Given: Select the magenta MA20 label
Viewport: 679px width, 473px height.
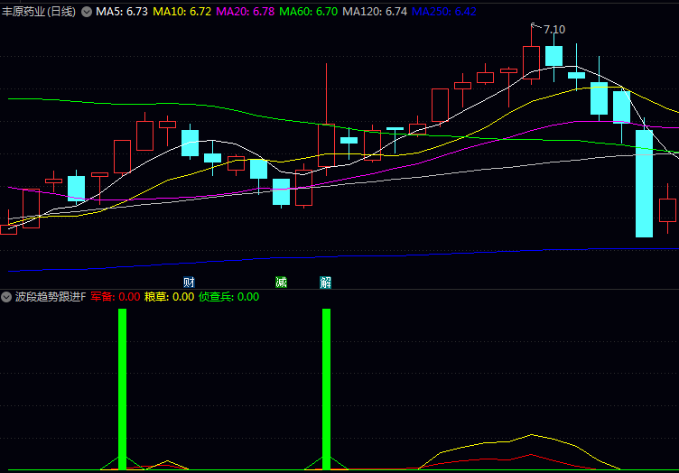Looking at the screenshot, I should (246, 12).
